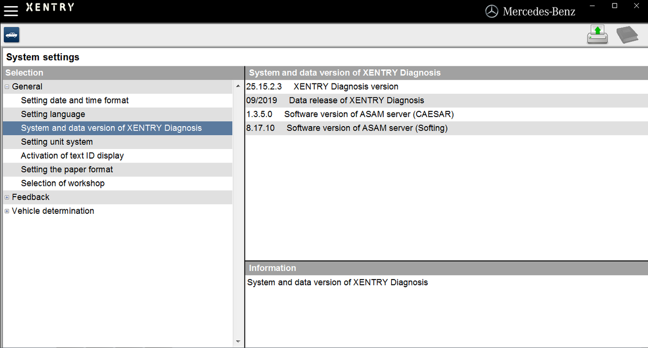Viewport: 648px width, 348px height.
Task: Close the XENTRY window
Action: click(x=636, y=6)
